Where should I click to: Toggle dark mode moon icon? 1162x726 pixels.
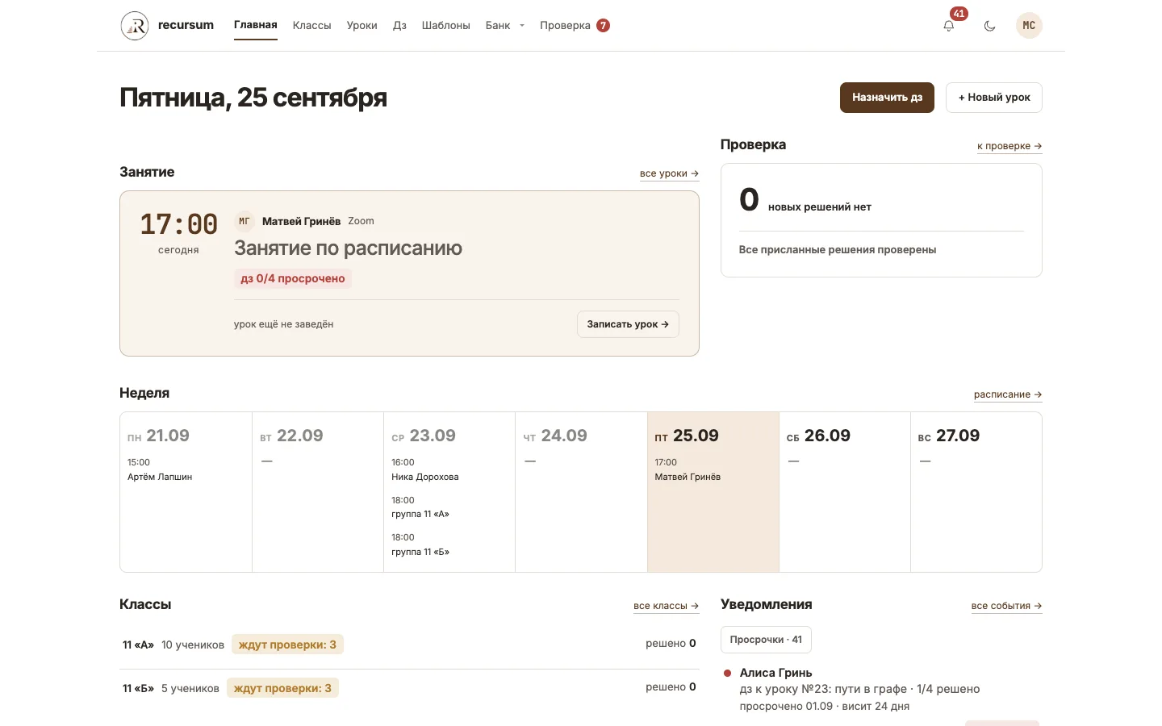989,26
